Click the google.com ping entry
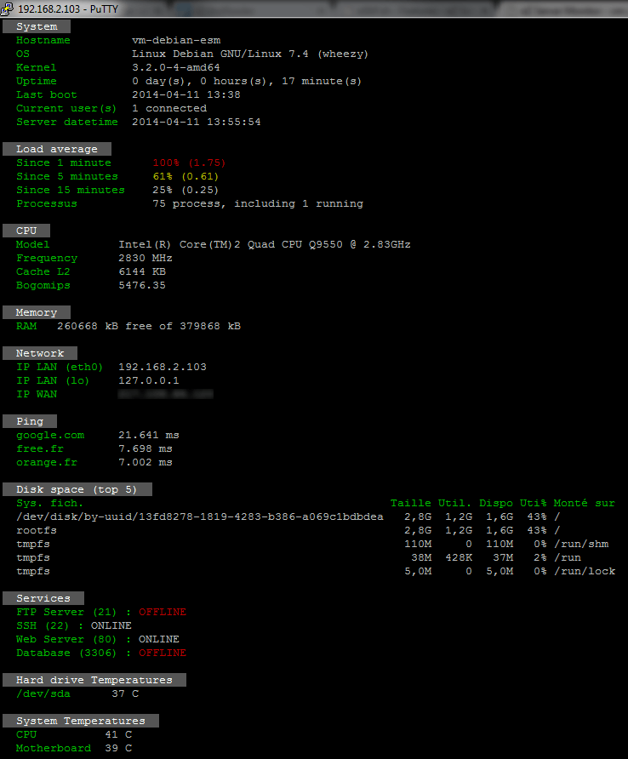Image resolution: width=628 pixels, height=759 pixels. [x=50, y=435]
